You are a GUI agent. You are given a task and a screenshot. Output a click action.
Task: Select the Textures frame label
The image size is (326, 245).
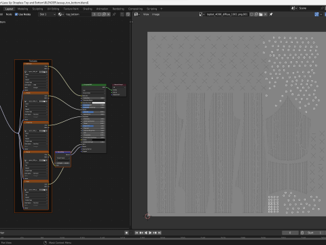(33, 61)
